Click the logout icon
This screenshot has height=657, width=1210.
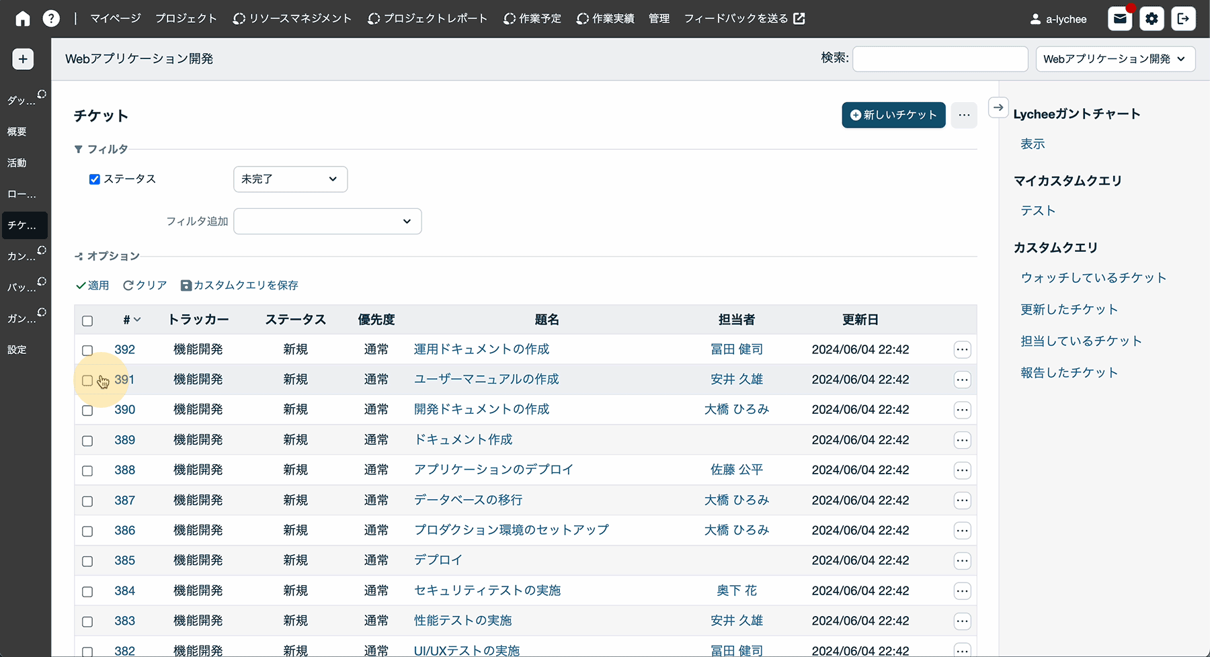tap(1183, 19)
